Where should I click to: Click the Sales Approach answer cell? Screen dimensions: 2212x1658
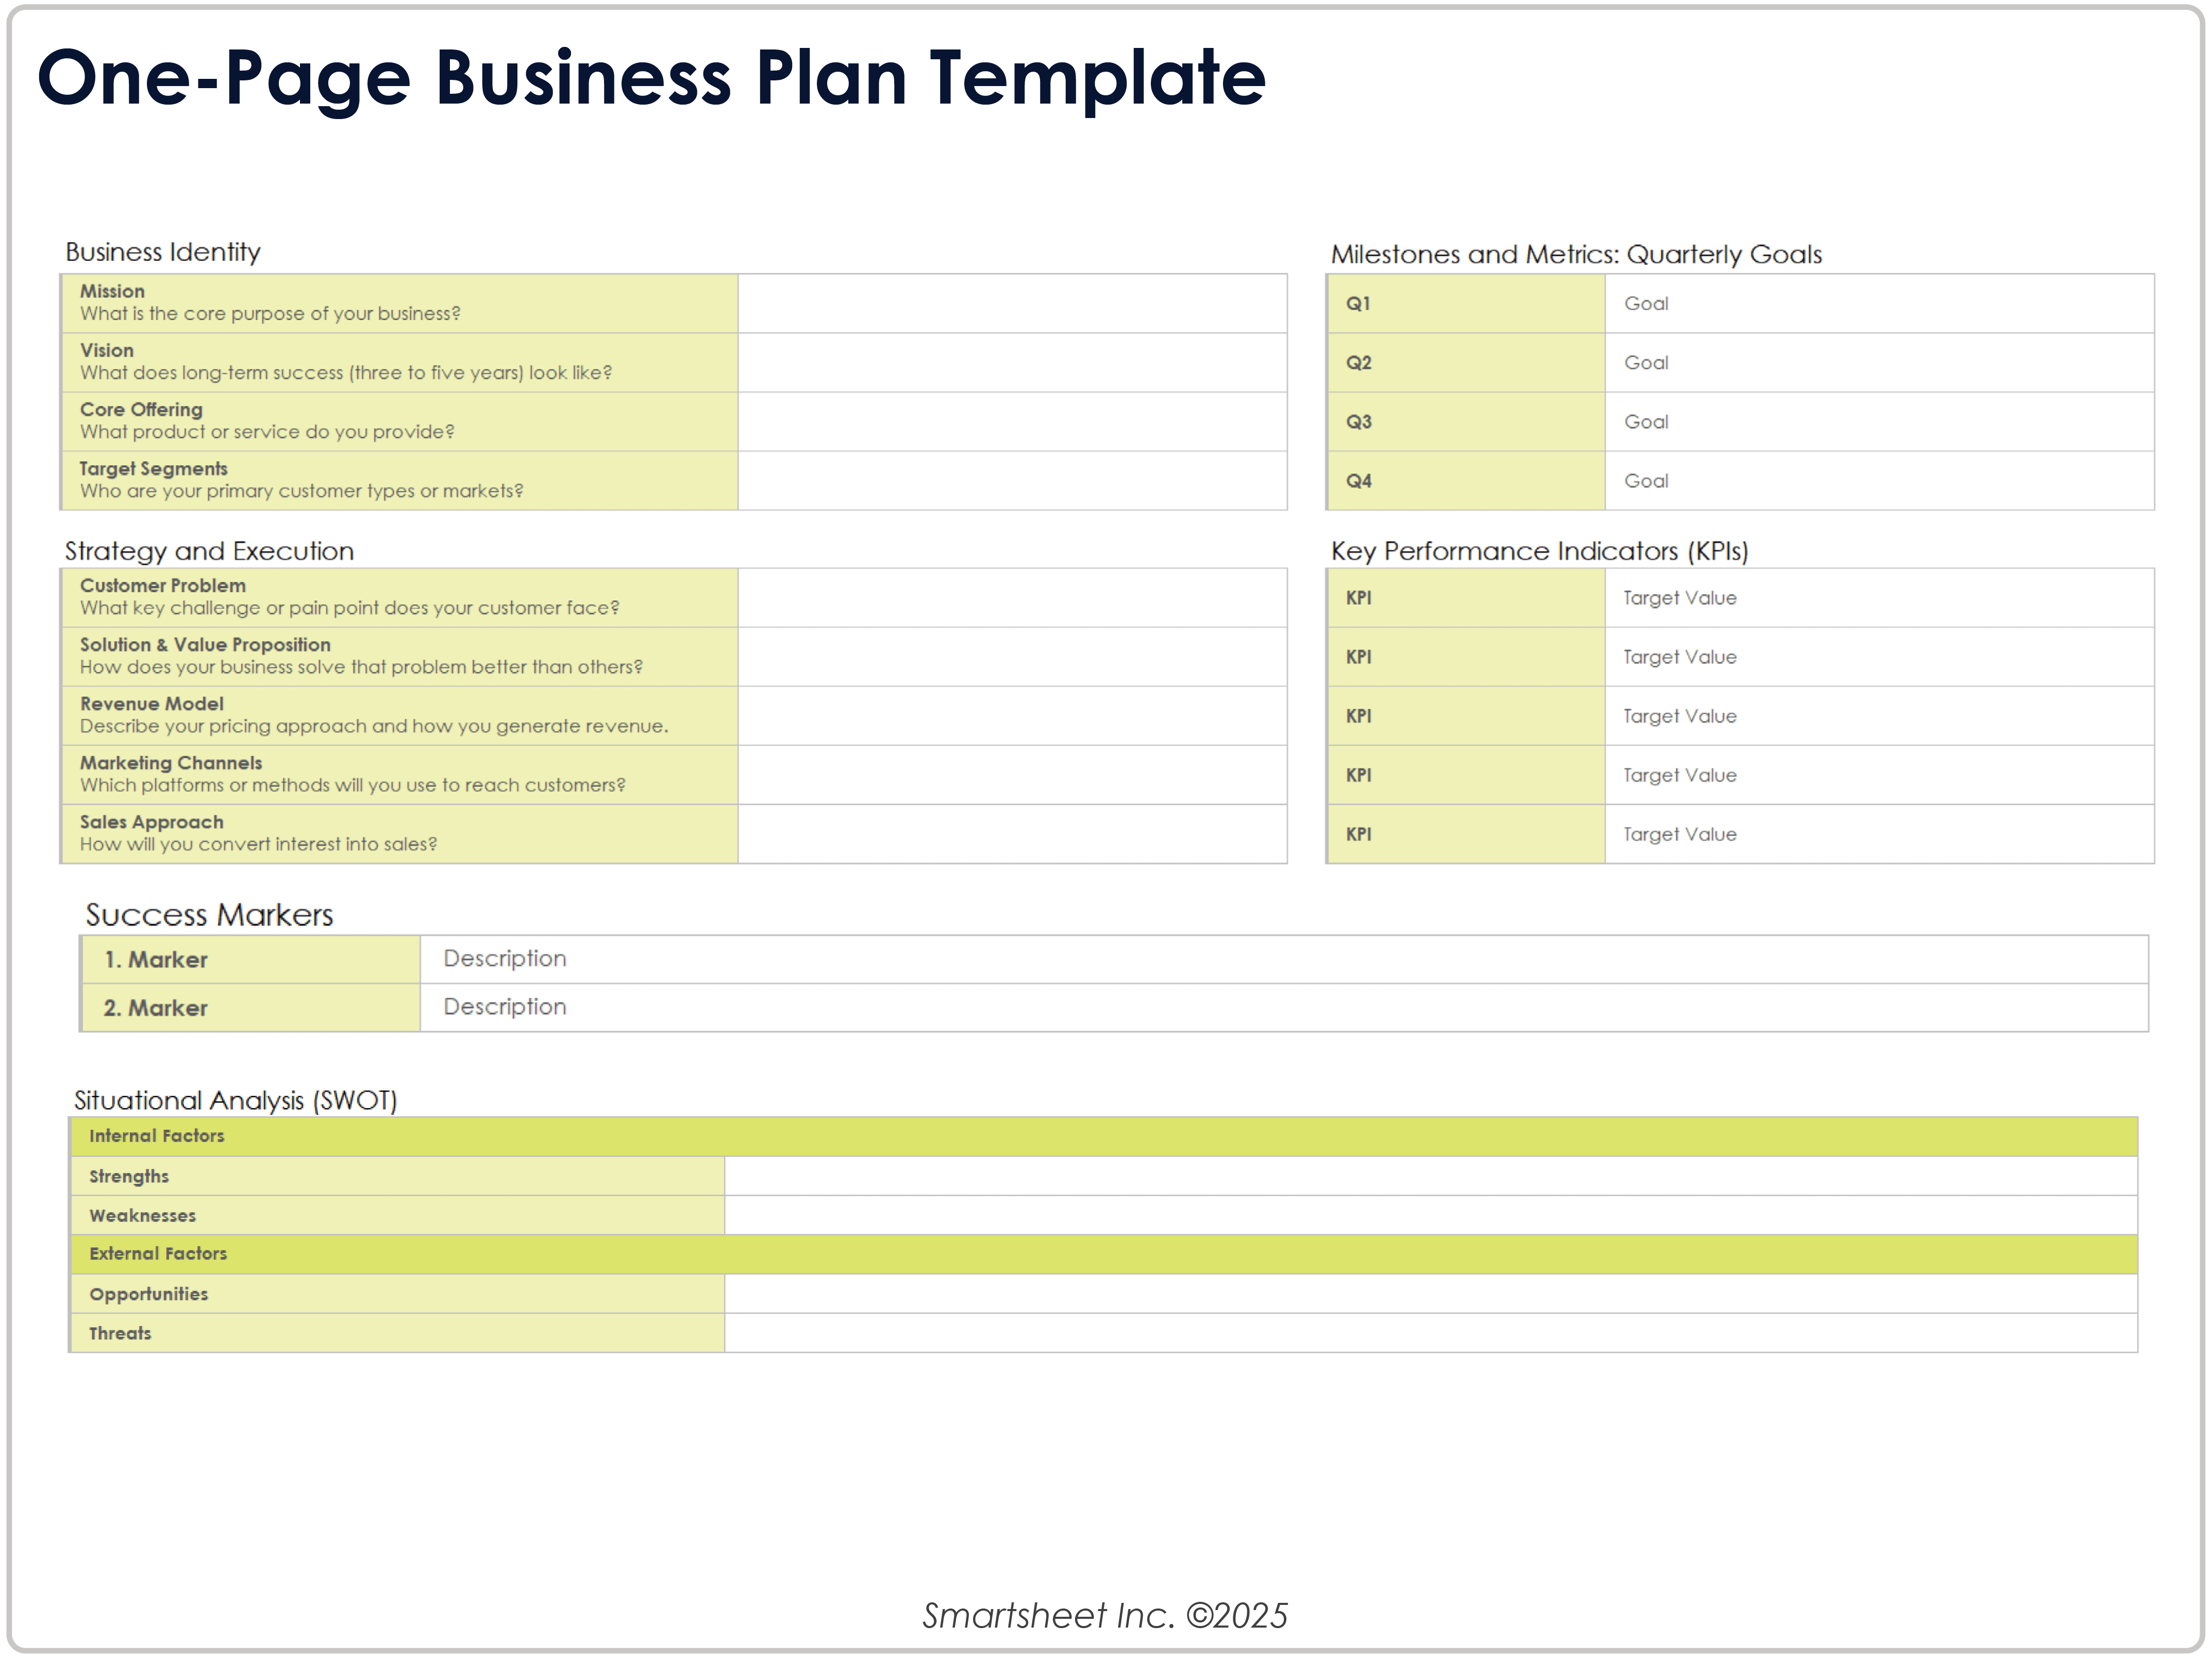(1011, 833)
